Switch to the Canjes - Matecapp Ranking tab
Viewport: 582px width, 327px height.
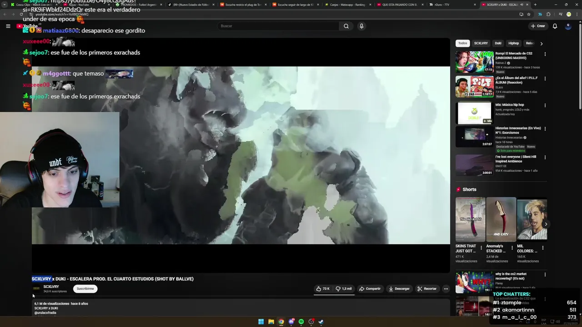(348, 5)
